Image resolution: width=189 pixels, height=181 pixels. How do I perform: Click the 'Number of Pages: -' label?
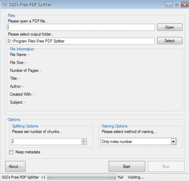(26, 71)
